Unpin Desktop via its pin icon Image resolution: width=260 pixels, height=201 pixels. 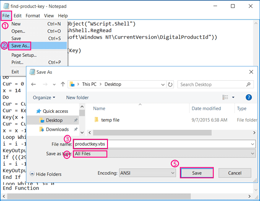coord(75,120)
